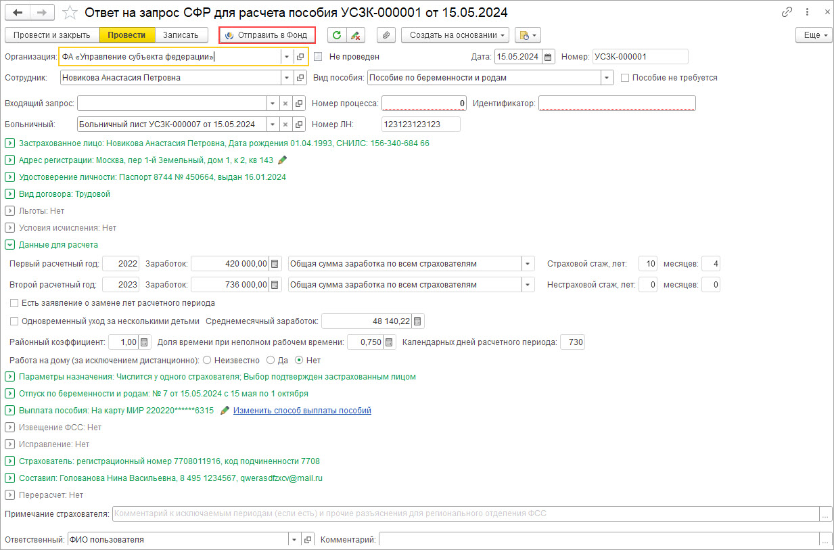This screenshot has width=834, height=550.
Task: Enable Пособие не требуется checkbox
Action: pos(625,78)
